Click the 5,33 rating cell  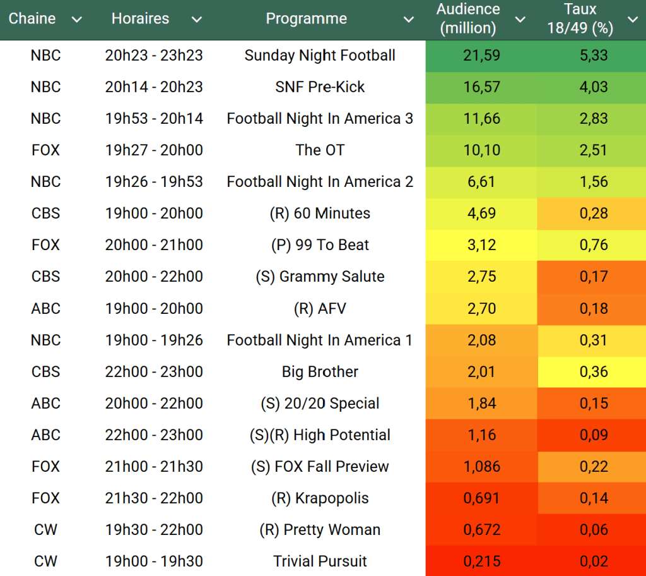[x=593, y=56]
